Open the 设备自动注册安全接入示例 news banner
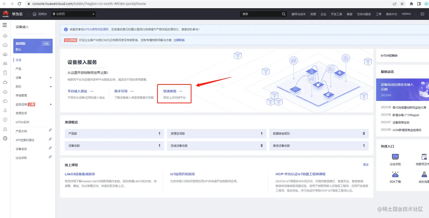The image size is (429, 218). click(403, 90)
